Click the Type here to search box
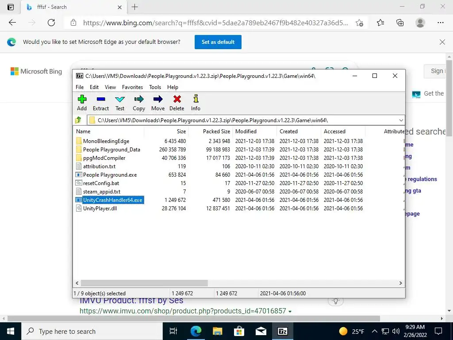The height and width of the screenshot is (340, 453). click(92, 331)
